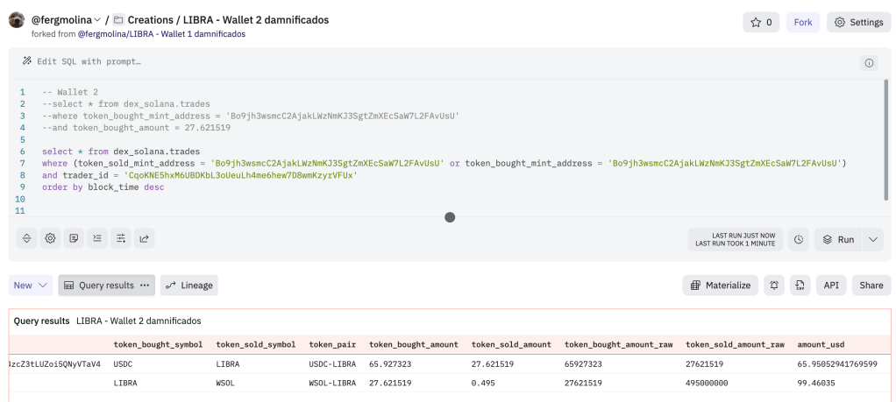Click the Fork button
Image resolution: width=896 pixels, height=402 pixels.
pos(802,22)
